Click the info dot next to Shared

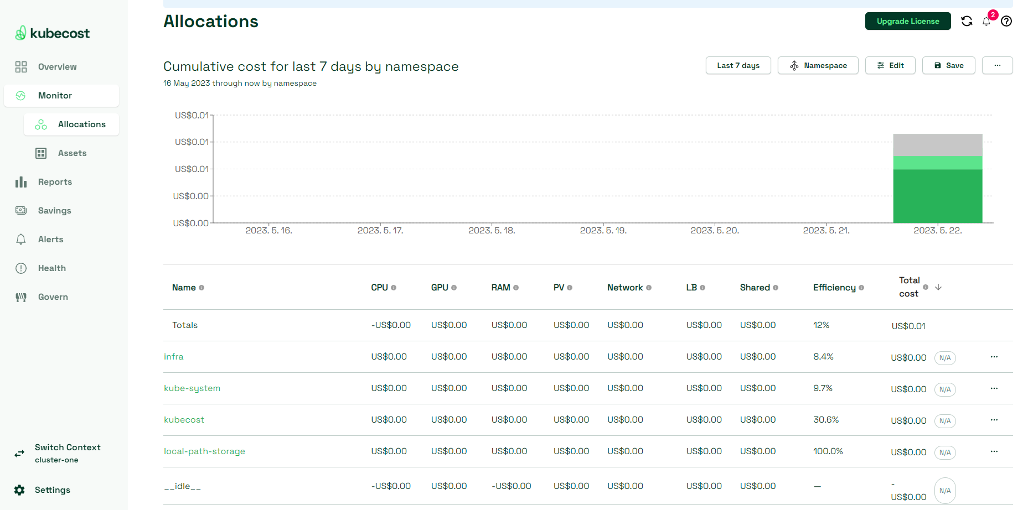pyautogui.click(x=776, y=288)
